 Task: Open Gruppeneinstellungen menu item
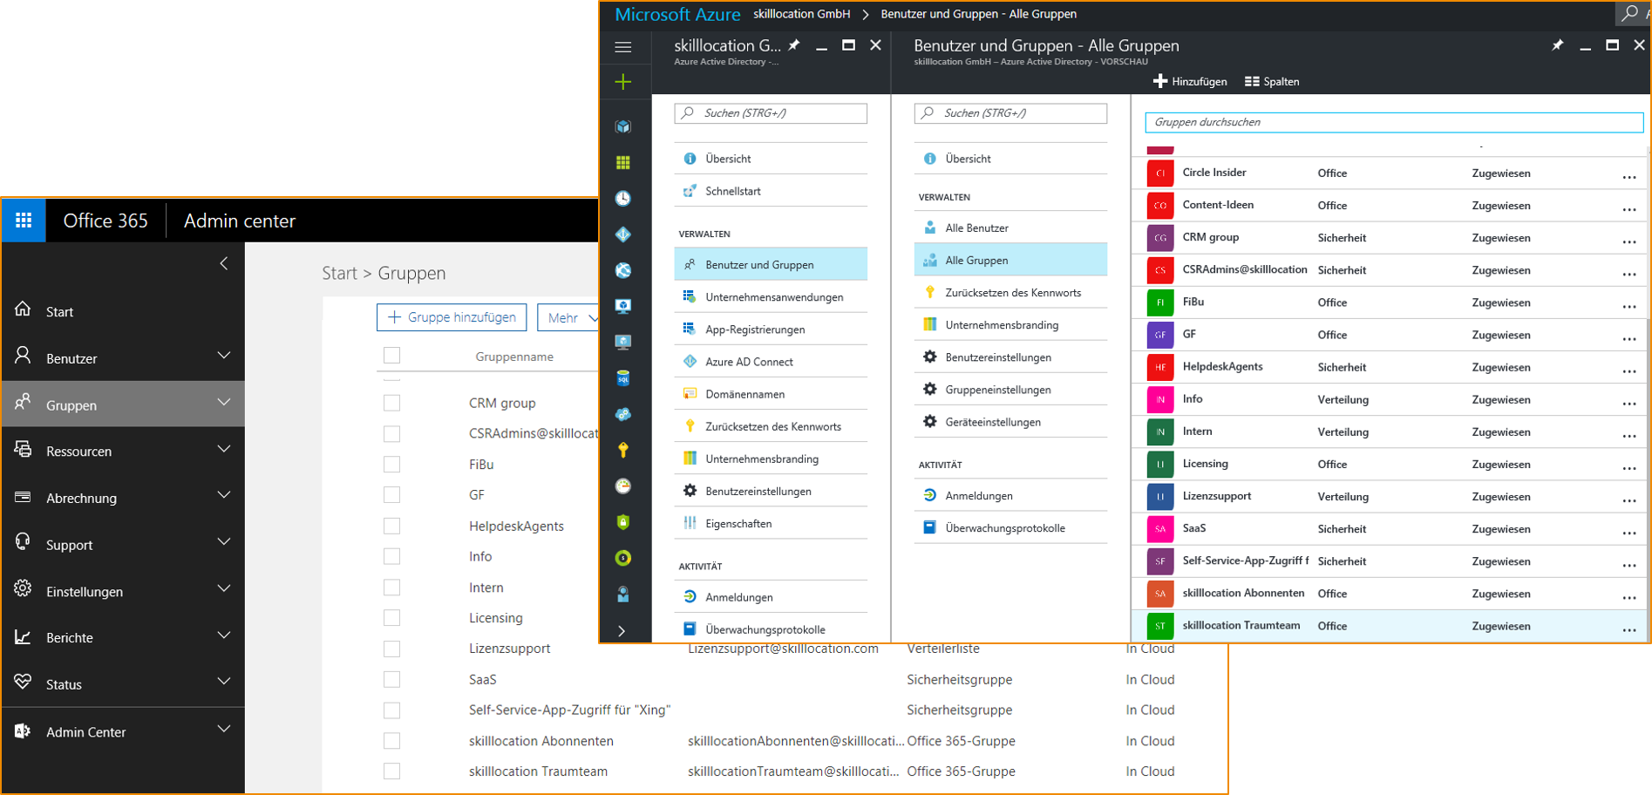pyautogui.click(x=1010, y=390)
